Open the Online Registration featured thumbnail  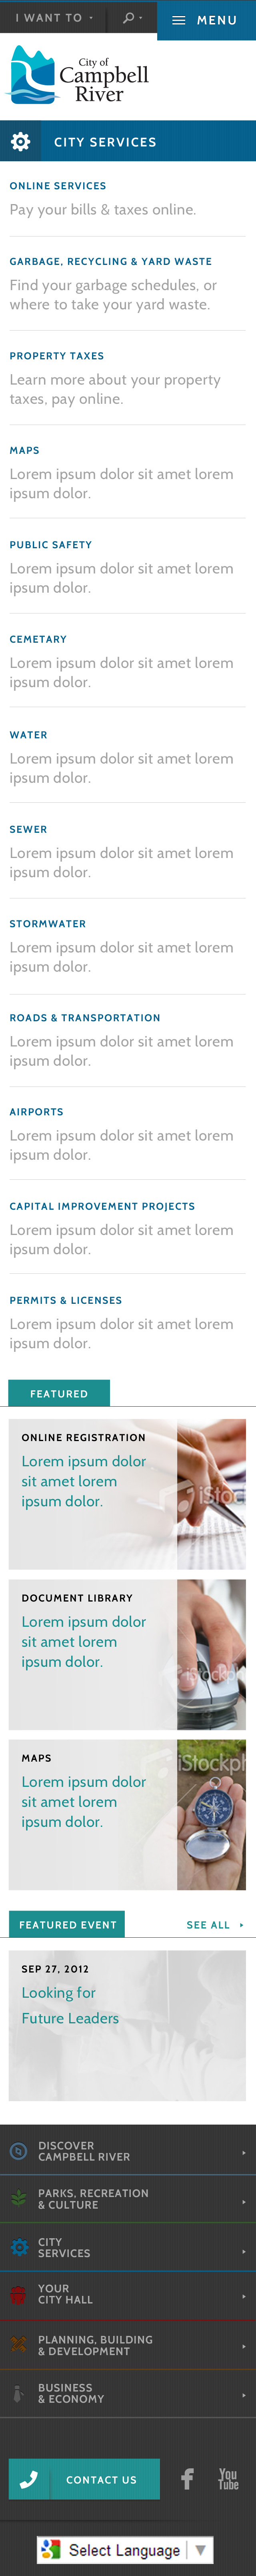(x=211, y=1494)
